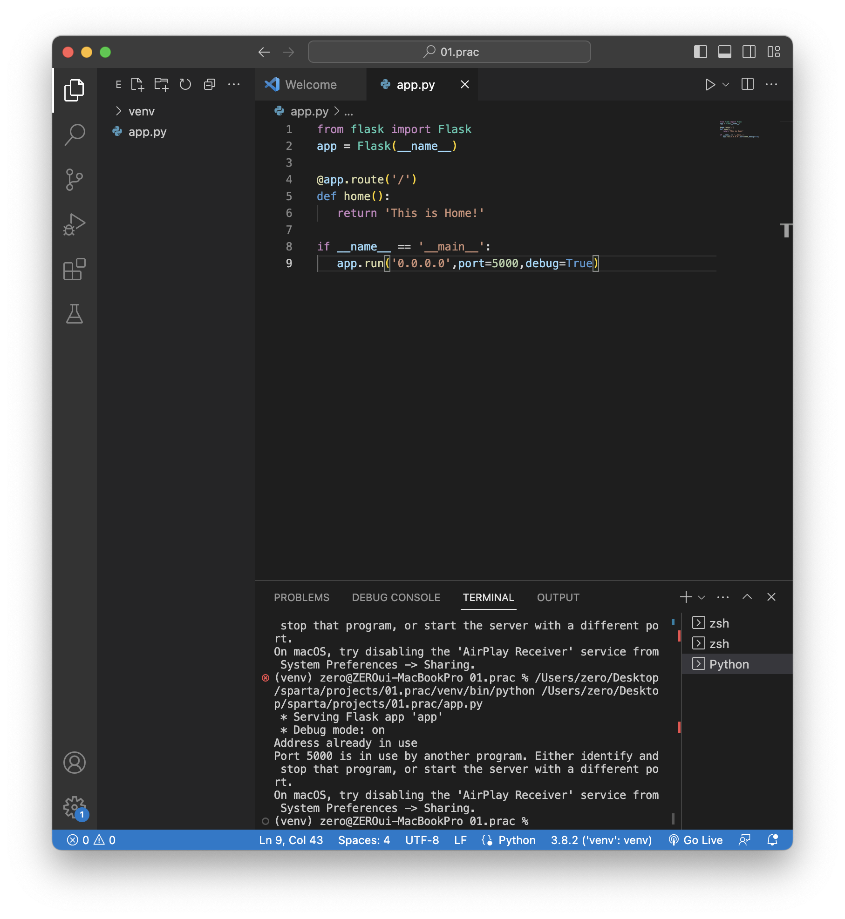Open the Run and Debug view

click(74, 224)
